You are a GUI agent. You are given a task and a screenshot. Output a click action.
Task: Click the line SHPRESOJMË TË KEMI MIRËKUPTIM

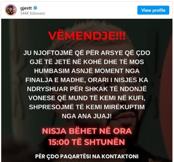click(x=87, y=107)
